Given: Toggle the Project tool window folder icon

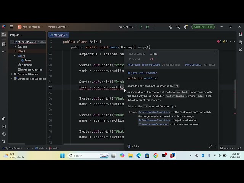Looking at the screenshot, I should click(4, 35).
